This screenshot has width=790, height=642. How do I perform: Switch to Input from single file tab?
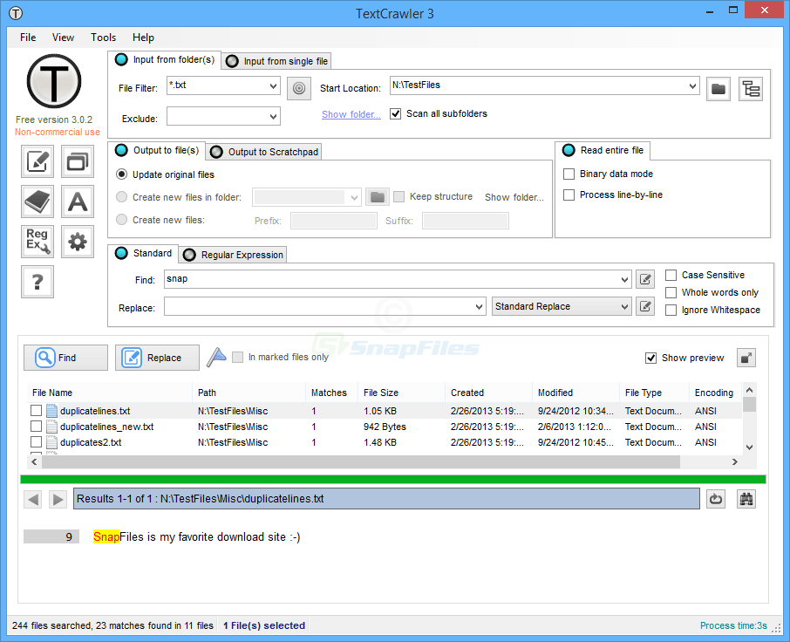[276, 61]
